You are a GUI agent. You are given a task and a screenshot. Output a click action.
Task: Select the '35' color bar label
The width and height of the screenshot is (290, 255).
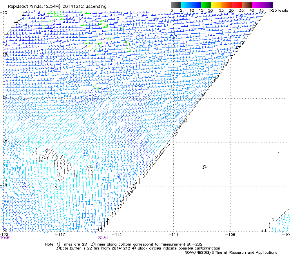[x=241, y=10]
